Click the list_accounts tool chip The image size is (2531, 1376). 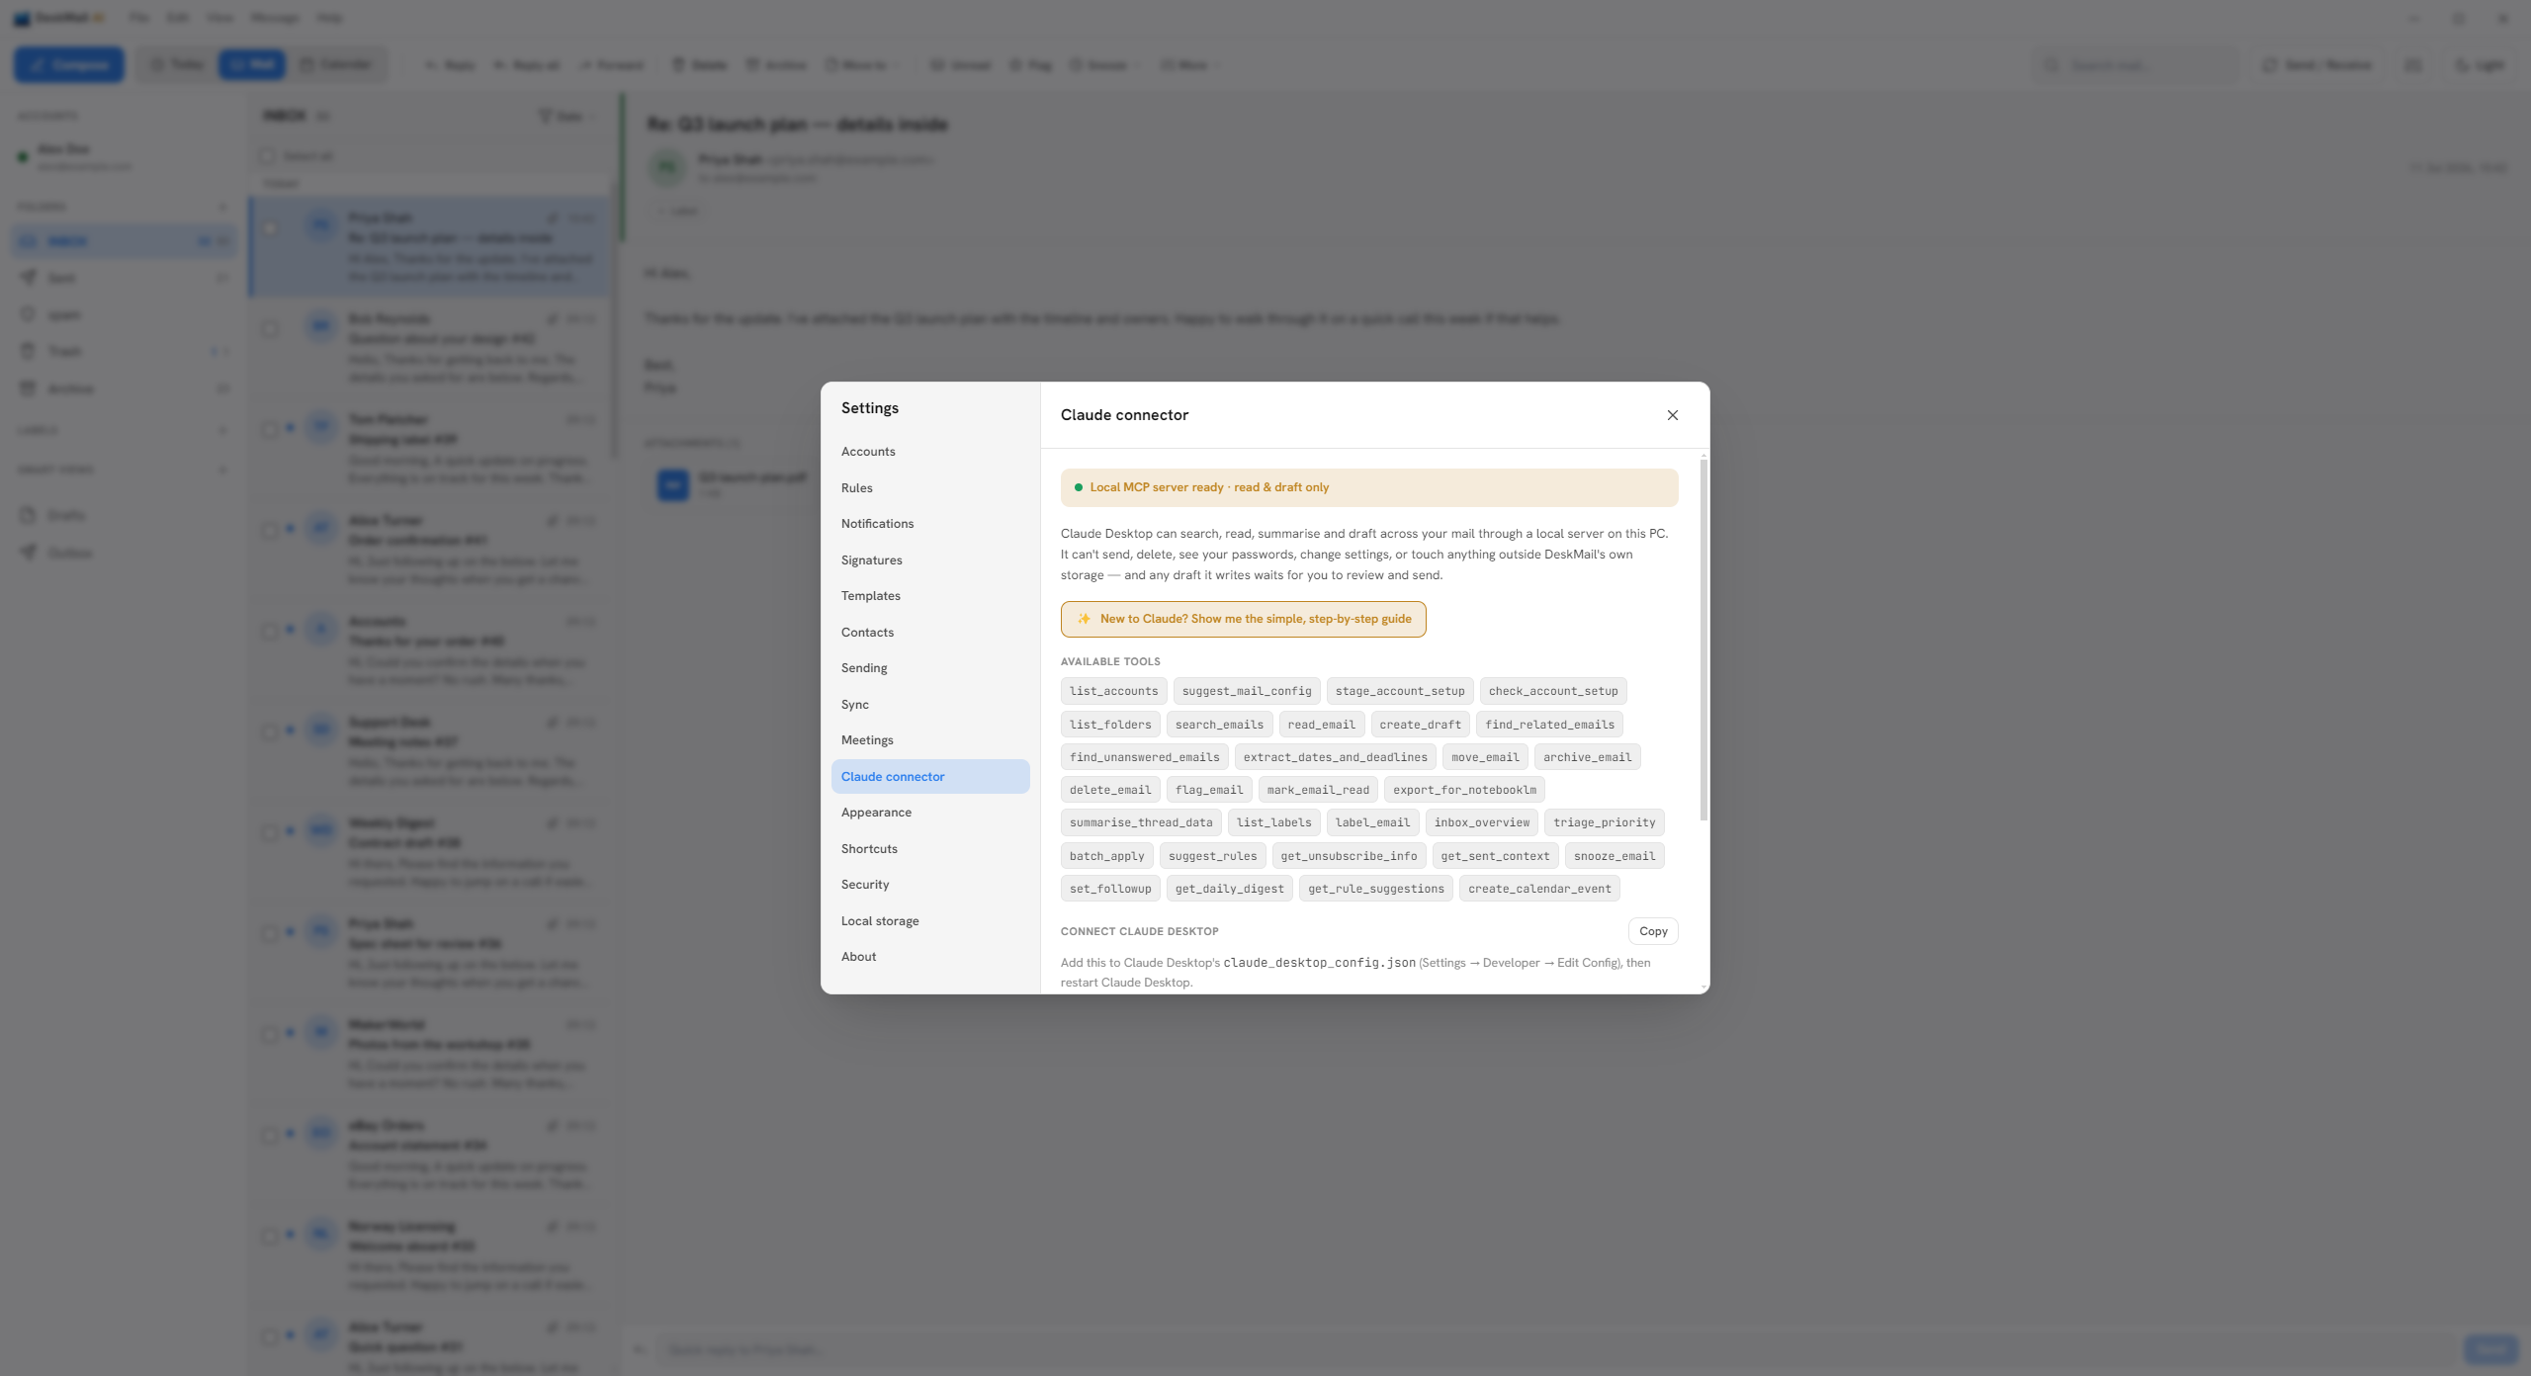point(1113,691)
